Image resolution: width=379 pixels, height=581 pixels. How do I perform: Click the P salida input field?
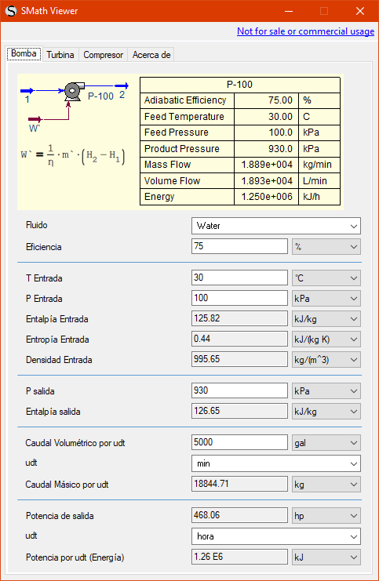(239, 391)
